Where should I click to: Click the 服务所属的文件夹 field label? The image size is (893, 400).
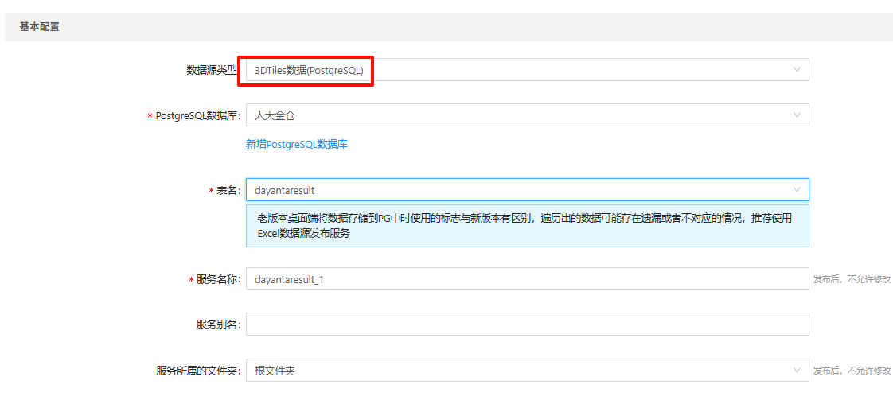198,371
